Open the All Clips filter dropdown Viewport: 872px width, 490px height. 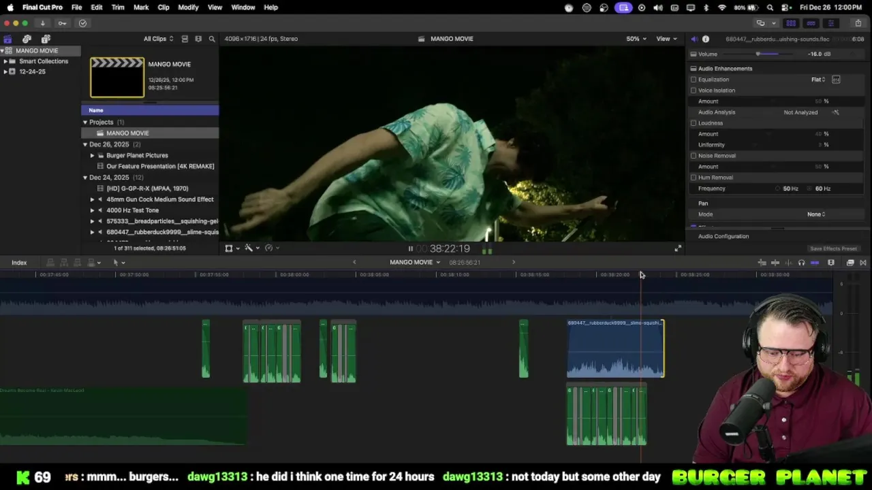point(158,39)
